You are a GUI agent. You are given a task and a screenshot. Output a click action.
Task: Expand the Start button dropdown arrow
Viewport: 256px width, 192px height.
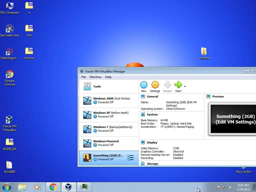[185, 86]
